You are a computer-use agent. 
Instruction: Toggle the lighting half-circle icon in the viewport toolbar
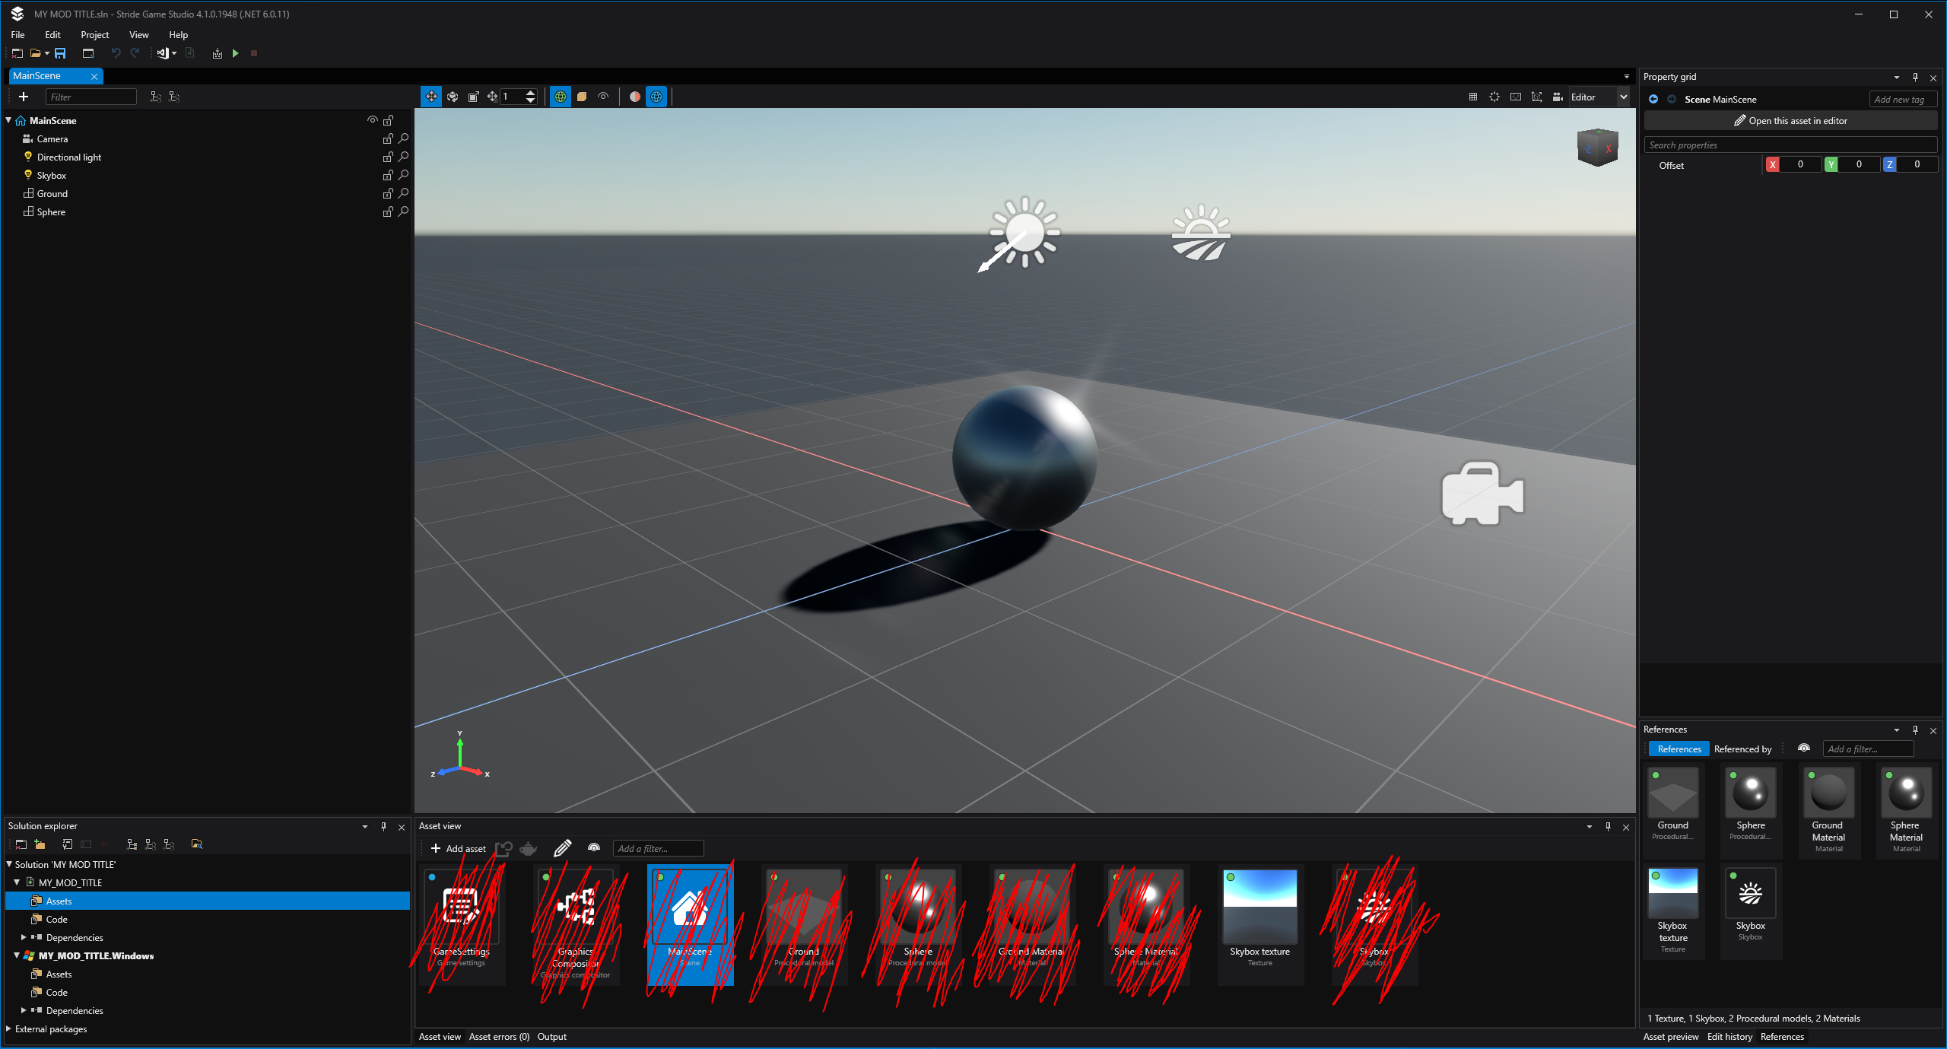click(x=635, y=97)
